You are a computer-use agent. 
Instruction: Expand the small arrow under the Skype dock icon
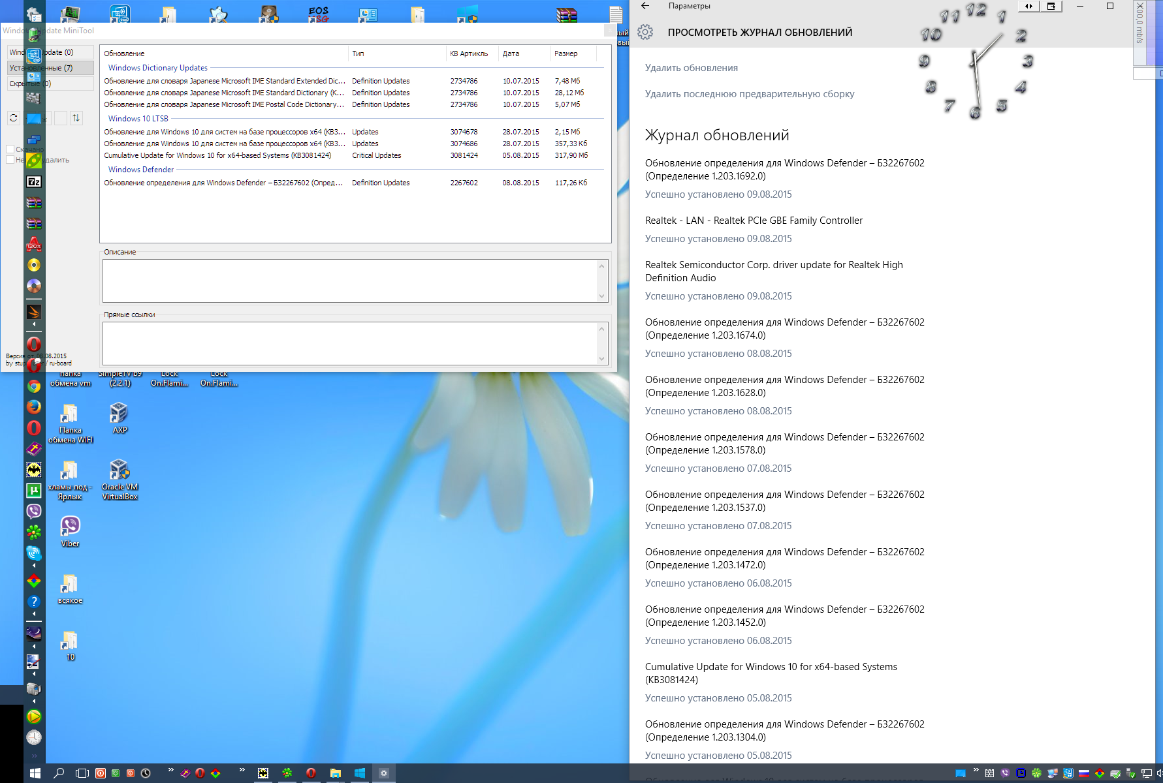(34, 565)
